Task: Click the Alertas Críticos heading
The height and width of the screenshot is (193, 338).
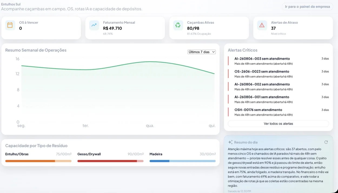Action: pos(243,50)
